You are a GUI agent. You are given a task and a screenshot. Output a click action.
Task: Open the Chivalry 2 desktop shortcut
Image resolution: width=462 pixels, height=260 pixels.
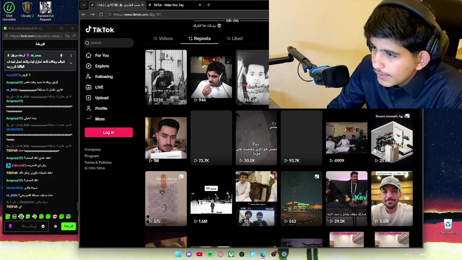(x=27, y=10)
